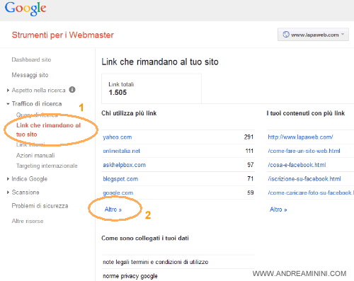
Task: Open info icon next to Aspetto nella ricerca
Action: [72, 90]
